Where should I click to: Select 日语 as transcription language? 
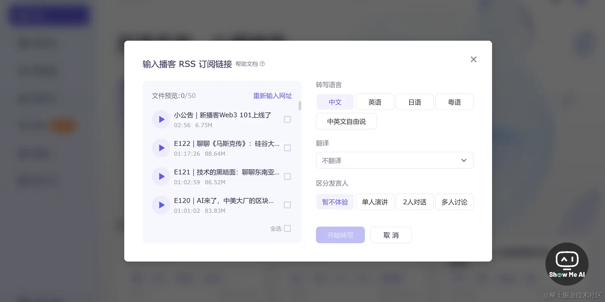point(415,102)
